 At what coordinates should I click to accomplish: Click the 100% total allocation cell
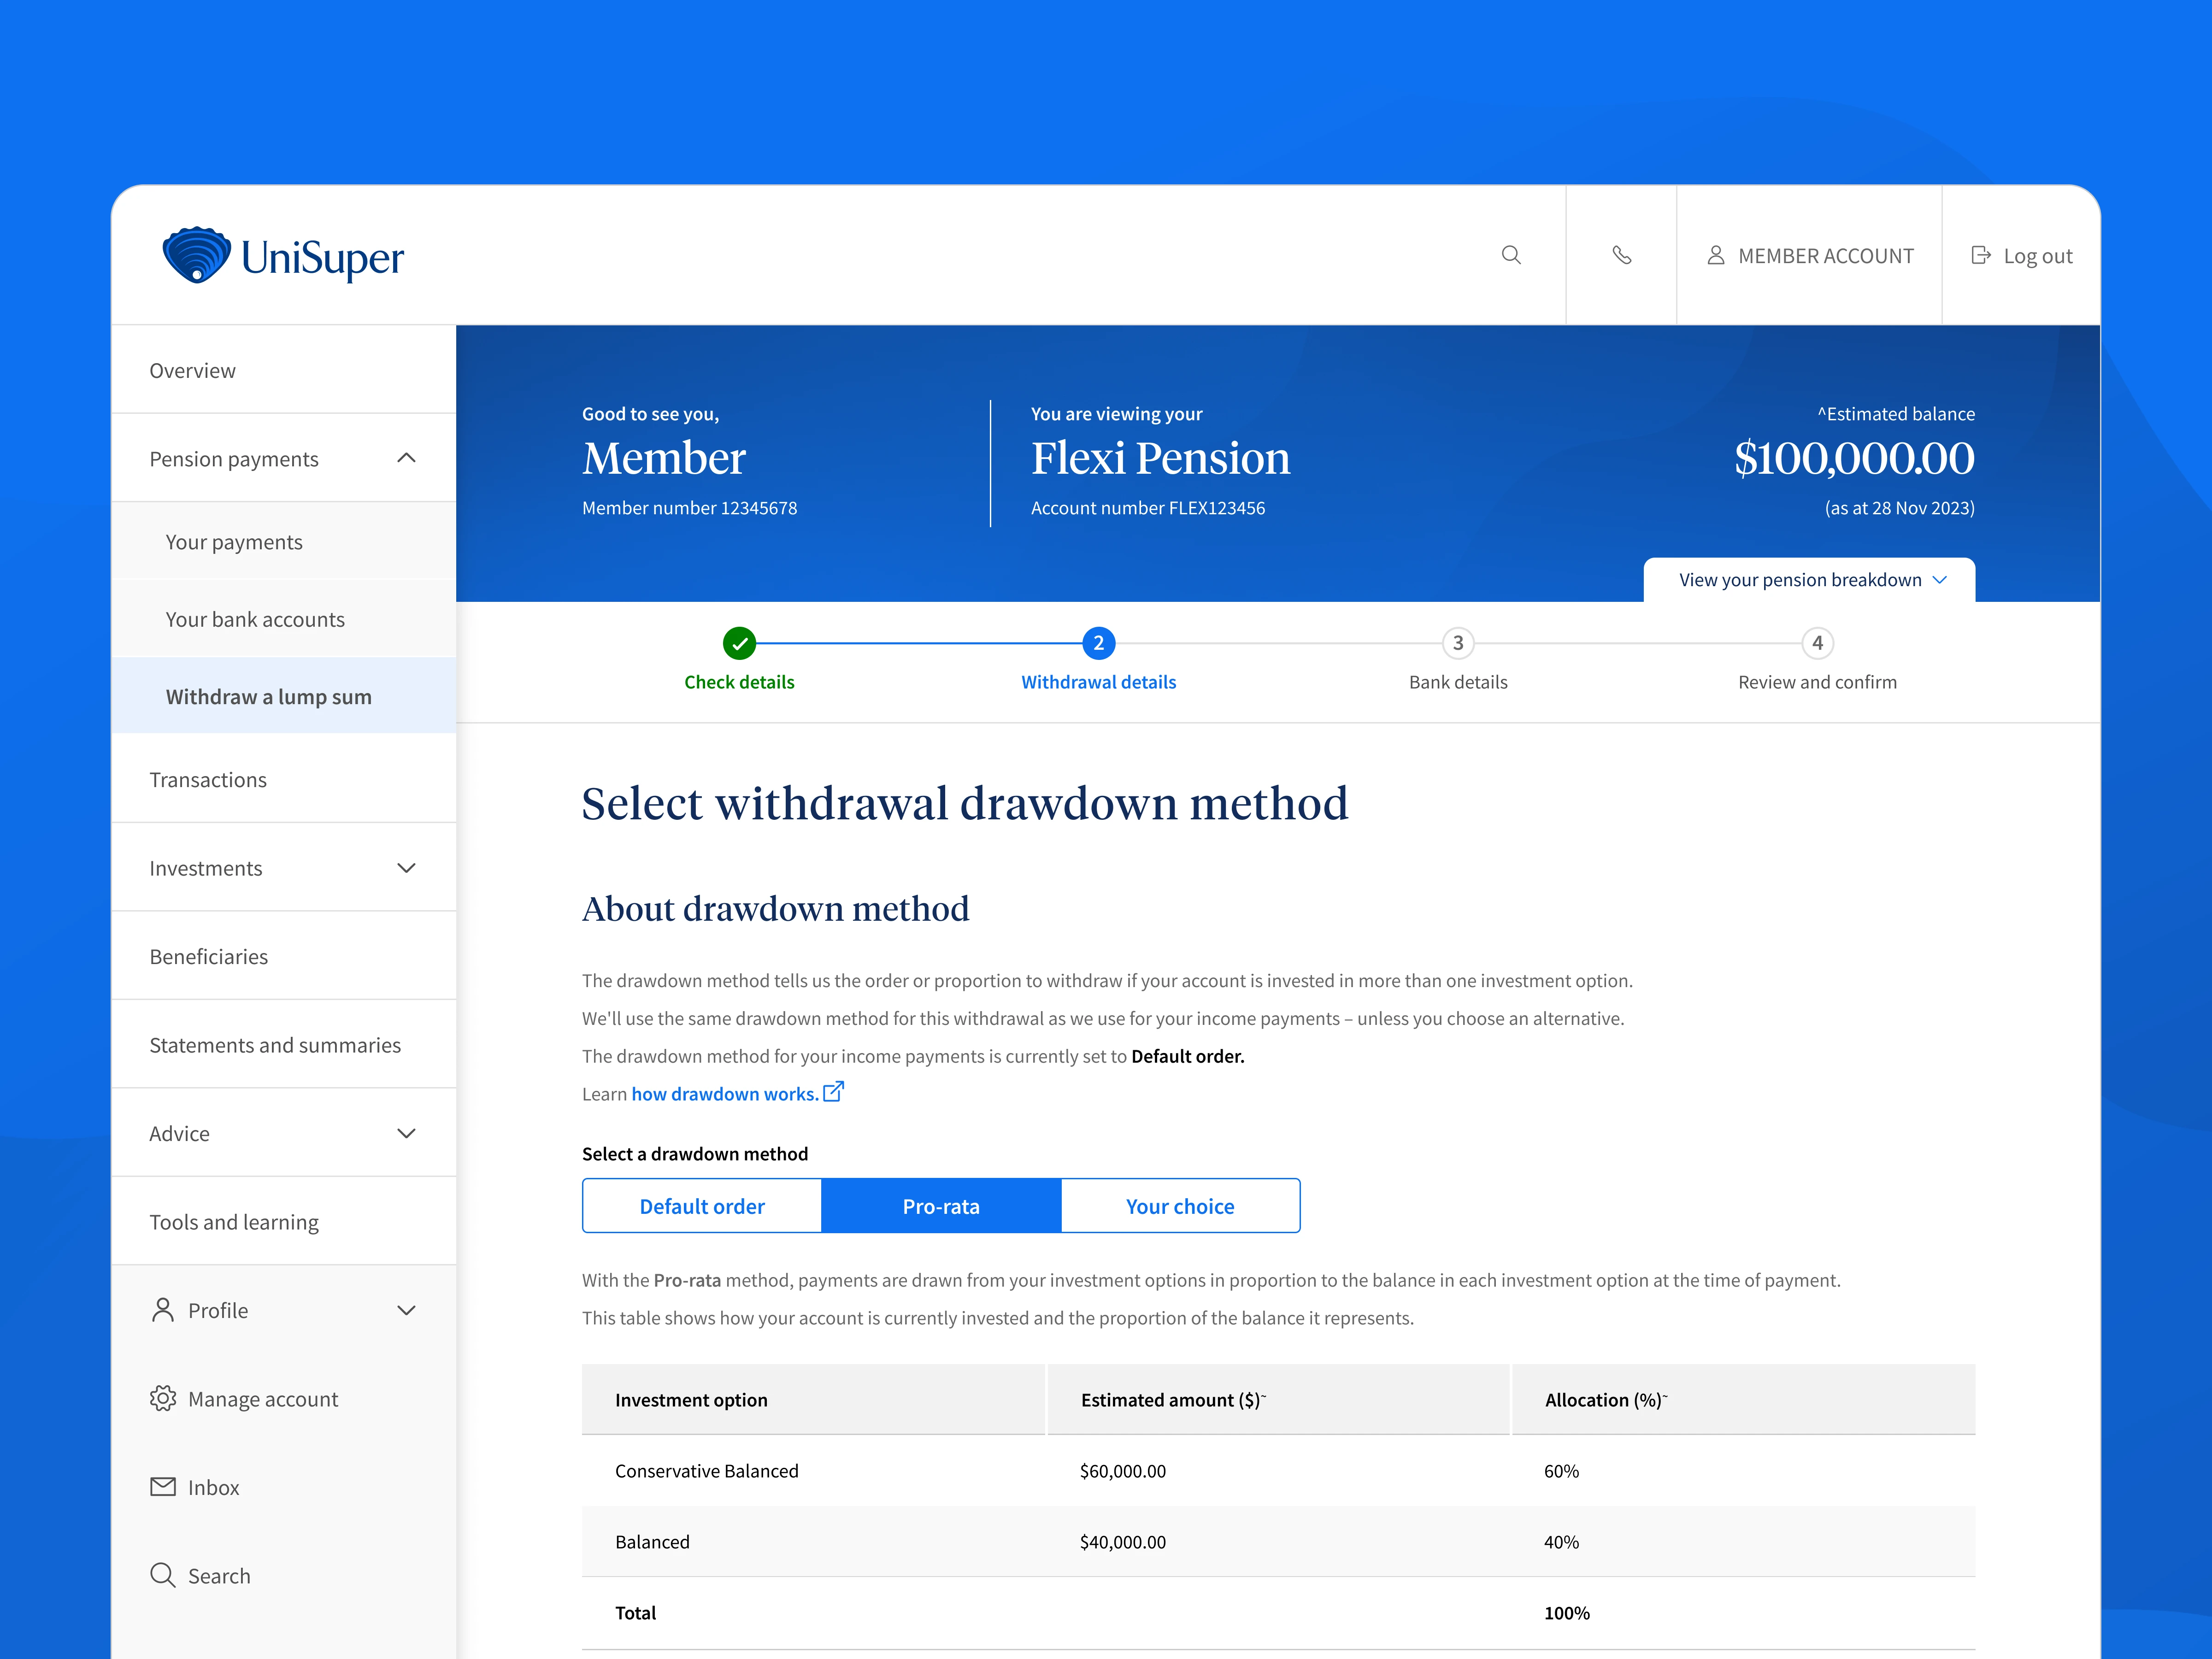click(1566, 1613)
